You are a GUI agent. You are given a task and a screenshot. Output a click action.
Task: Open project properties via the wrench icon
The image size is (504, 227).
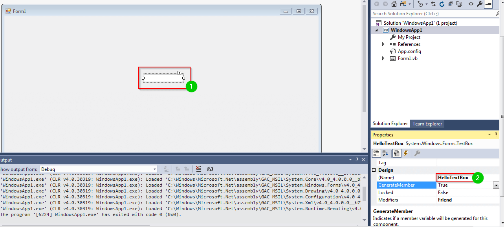[479, 4]
